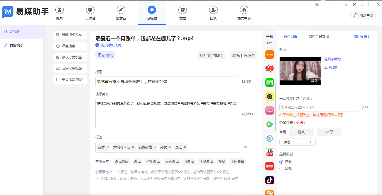Image resolution: width=382 pixels, height=195 pixels.
Task: Click the title bar edit/feedback icon
Action: pos(355,4)
